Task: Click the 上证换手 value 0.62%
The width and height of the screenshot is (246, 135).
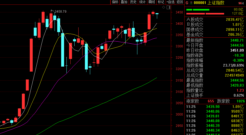Action: pyautogui.click(x=239, y=95)
